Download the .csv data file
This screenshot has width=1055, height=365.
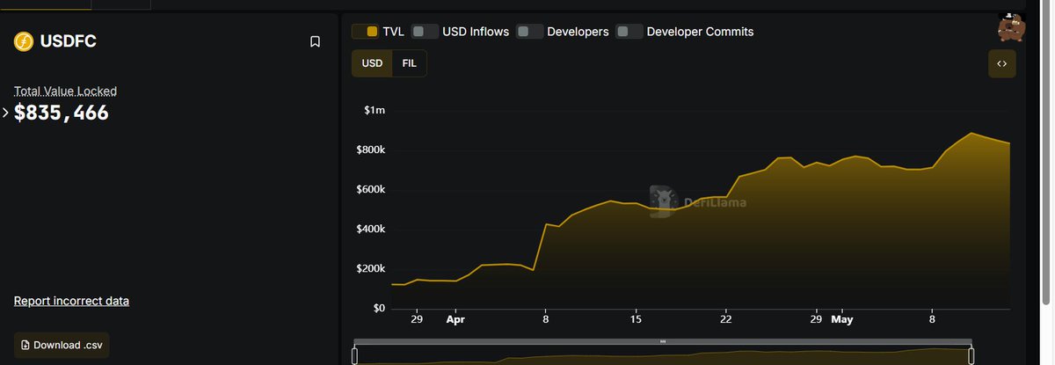click(x=62, y=345)
